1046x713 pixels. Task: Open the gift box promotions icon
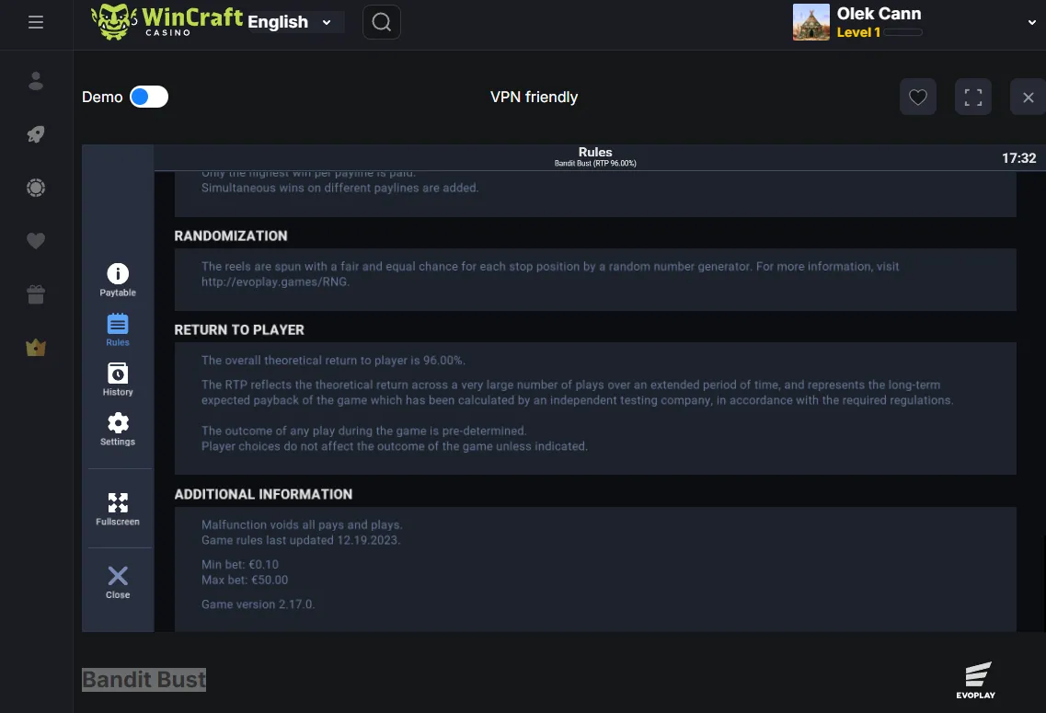[36, 294]
